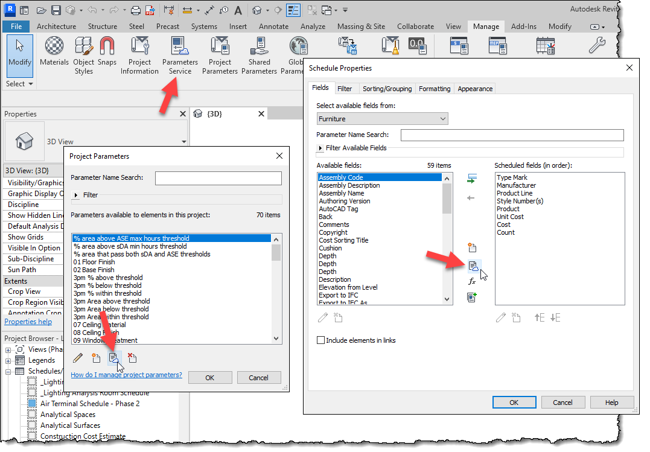This screenshot has height=452, width=650.
Task: Launch Parameters Service from the Manage ribbon
Action: point(180,55)
